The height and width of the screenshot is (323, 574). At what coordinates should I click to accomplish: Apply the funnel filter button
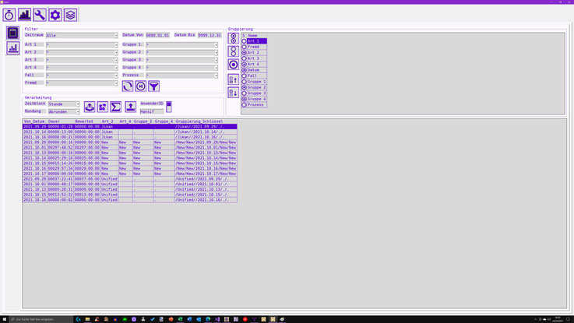coord(153,86)
